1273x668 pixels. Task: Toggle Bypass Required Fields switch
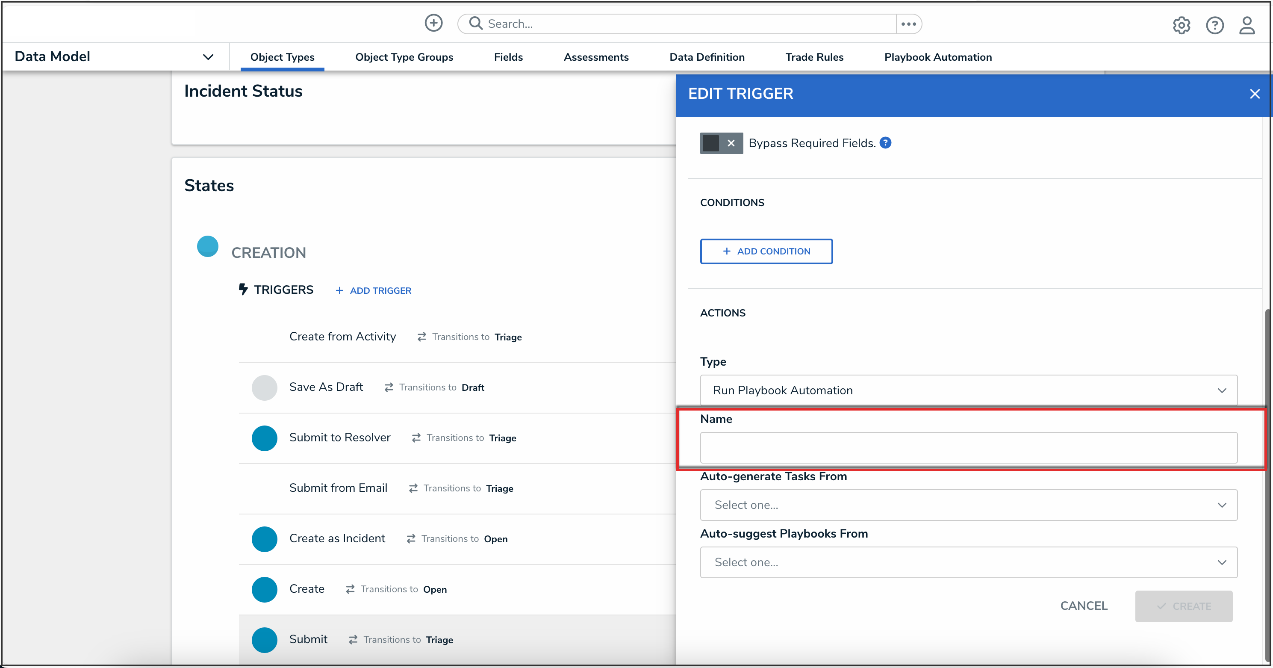pos(721,143)
